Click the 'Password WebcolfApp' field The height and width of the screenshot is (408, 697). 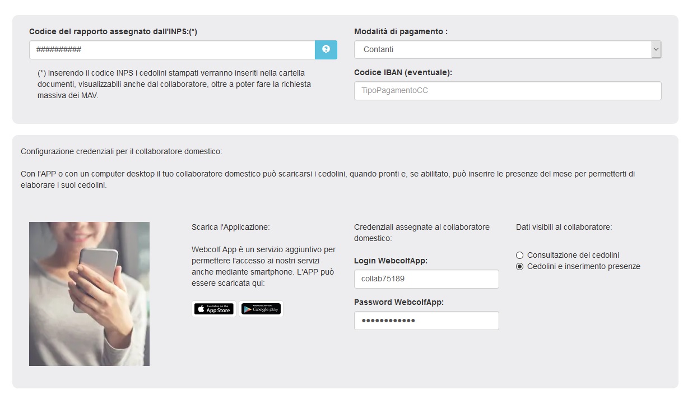(426, 321)
